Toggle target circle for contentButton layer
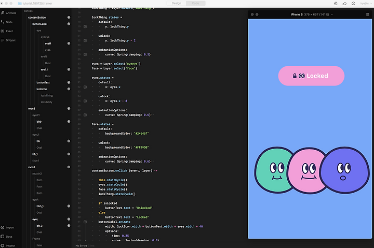The image size is (374, 248). click(x=69, y=18)
